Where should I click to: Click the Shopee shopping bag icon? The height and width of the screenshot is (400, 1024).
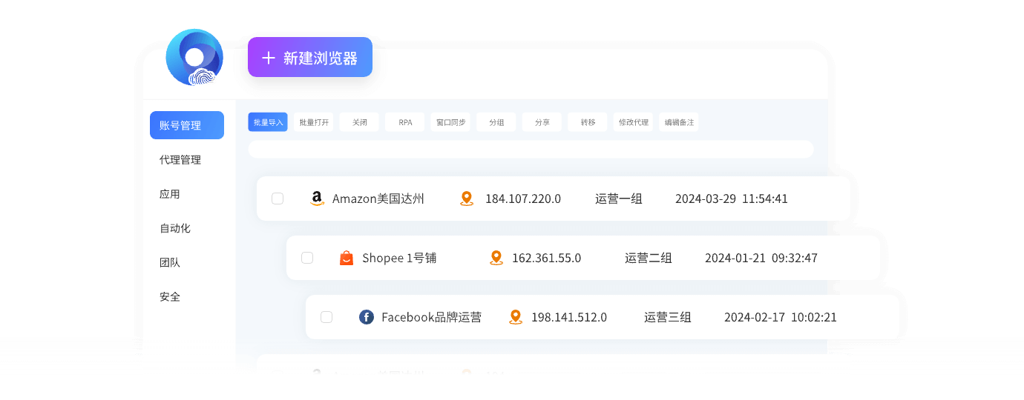[x=347, y=258]
